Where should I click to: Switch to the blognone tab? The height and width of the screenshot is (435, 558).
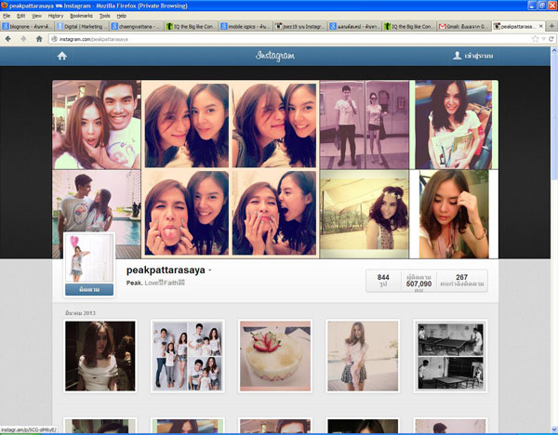coord(27,26)
